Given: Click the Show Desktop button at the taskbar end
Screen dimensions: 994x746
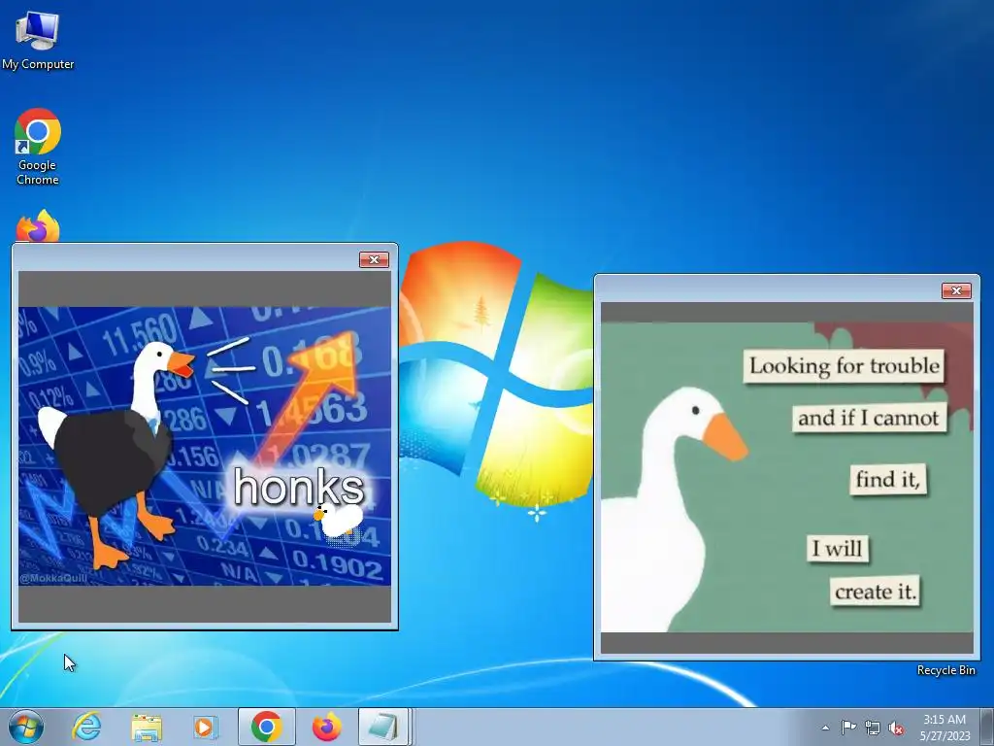Looking at the screenshot, I should (x=986, y=727).
